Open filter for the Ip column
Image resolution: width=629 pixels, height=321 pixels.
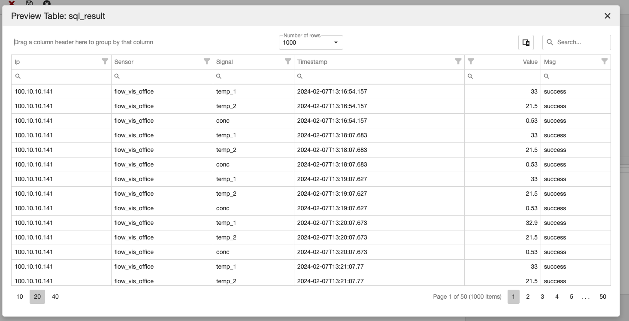click(x=105, y=61)
